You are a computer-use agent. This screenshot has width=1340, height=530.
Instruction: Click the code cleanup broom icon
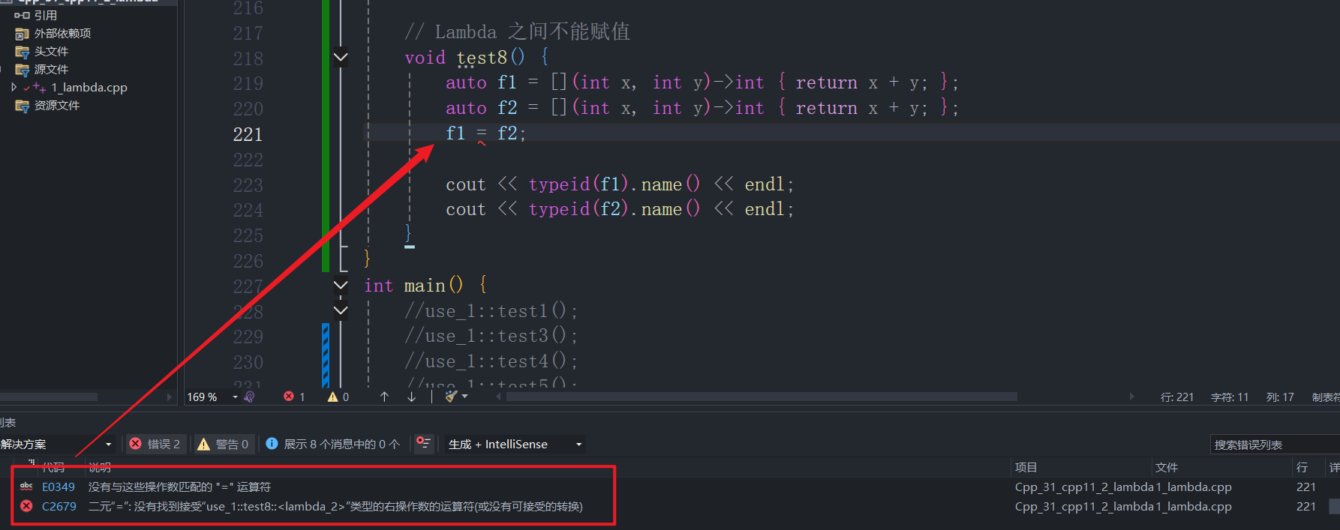pos(451,397)
